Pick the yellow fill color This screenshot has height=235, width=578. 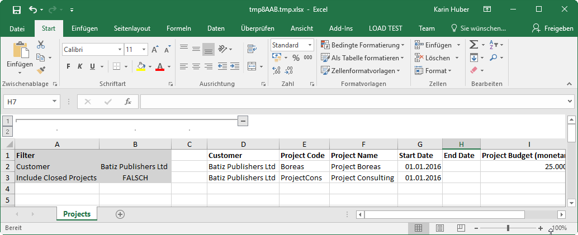click(141, 66)
